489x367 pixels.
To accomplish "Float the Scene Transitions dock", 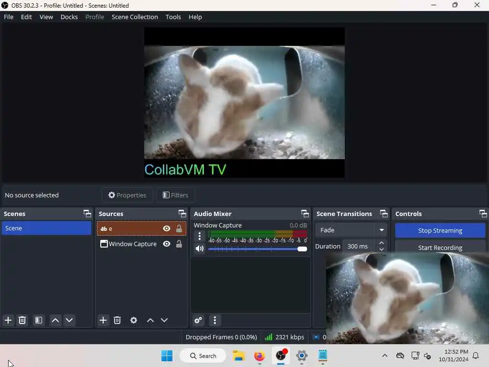I will 384,214.
